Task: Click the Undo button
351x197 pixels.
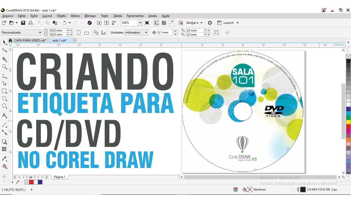Action: [64, 23]
